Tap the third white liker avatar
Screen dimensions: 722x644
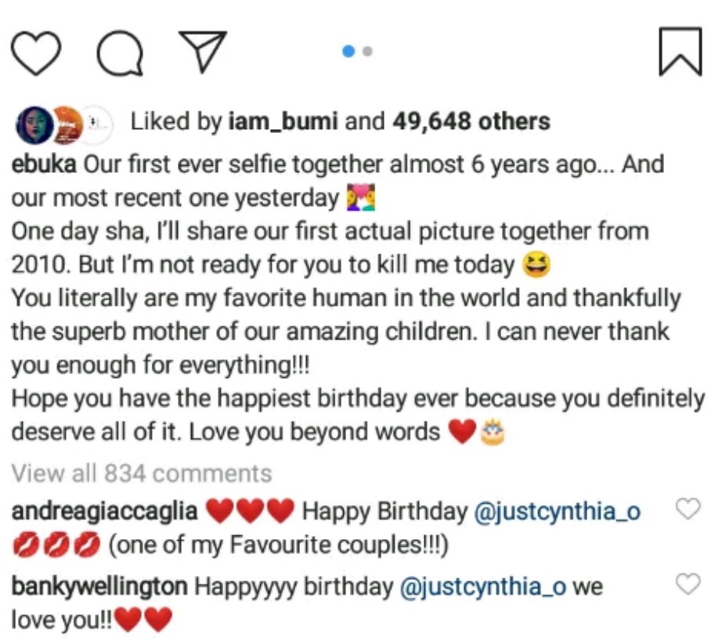pos(96,123)
